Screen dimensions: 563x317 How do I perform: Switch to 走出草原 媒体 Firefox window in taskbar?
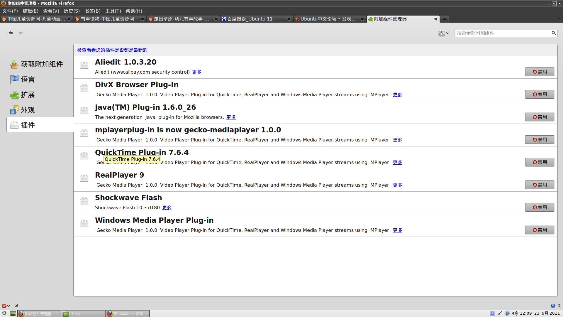pyautogui.click(x=128, y=313)
